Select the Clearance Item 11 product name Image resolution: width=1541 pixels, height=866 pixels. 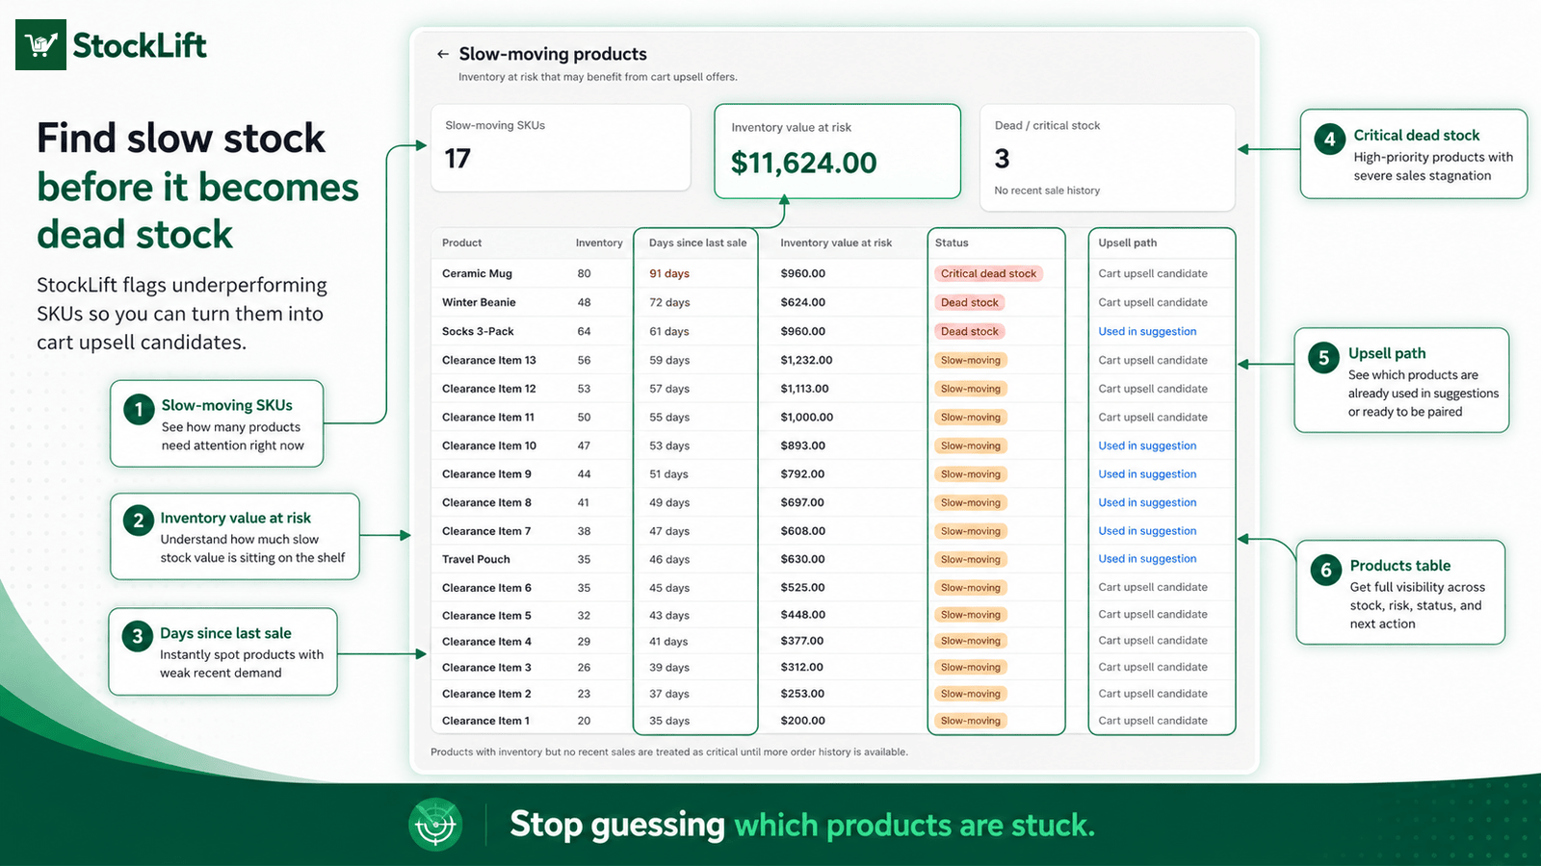pyautogui.click(x=488, y=417)
